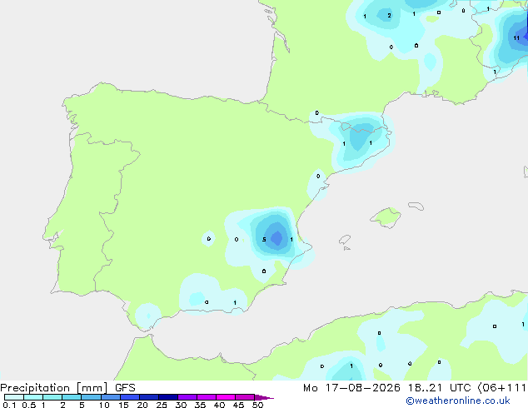Click the 30–35 mm purple legend swatch

(187, 397)
